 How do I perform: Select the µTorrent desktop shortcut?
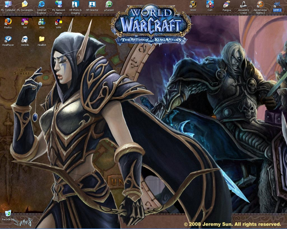pyautogui.click(x=109, y=6)
